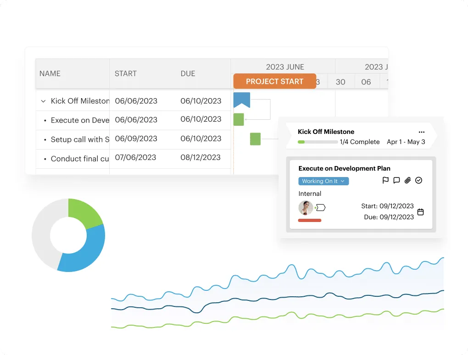Click the PROJECT START banner
The height and width of the screenshot is (355, 468).
coord(274,81)
